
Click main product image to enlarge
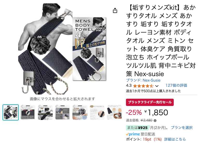pos(62,49)
